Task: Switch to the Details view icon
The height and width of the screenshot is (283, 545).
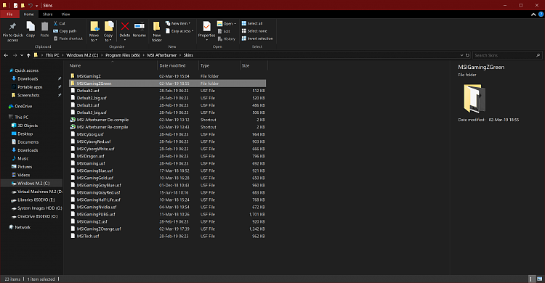Action: [532, 279]
